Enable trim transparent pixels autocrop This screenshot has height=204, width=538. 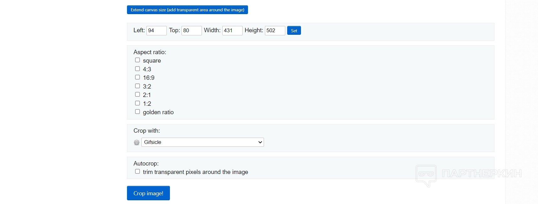[137, 171]
